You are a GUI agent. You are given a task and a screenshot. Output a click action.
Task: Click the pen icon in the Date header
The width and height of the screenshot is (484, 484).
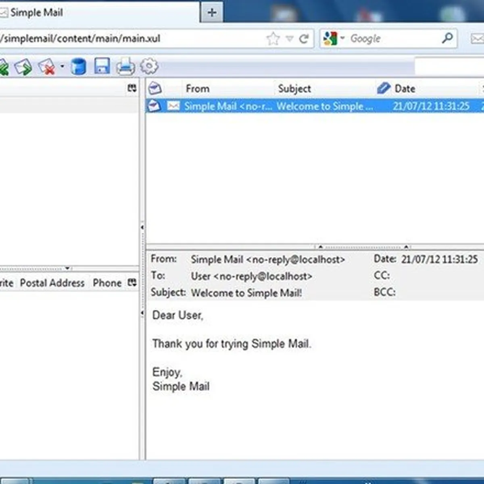[x=383, y=88]
